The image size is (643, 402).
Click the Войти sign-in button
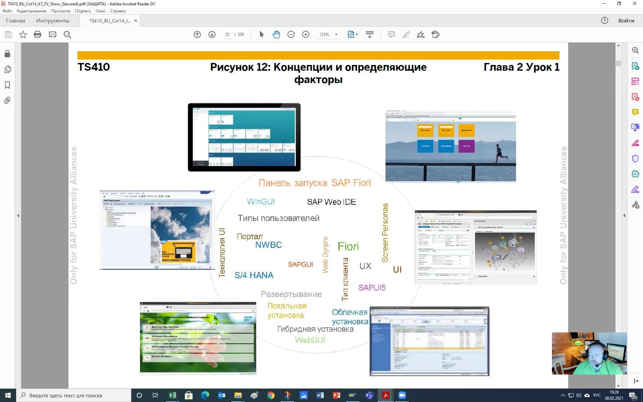pyautogui.click(x=626, y=21)
